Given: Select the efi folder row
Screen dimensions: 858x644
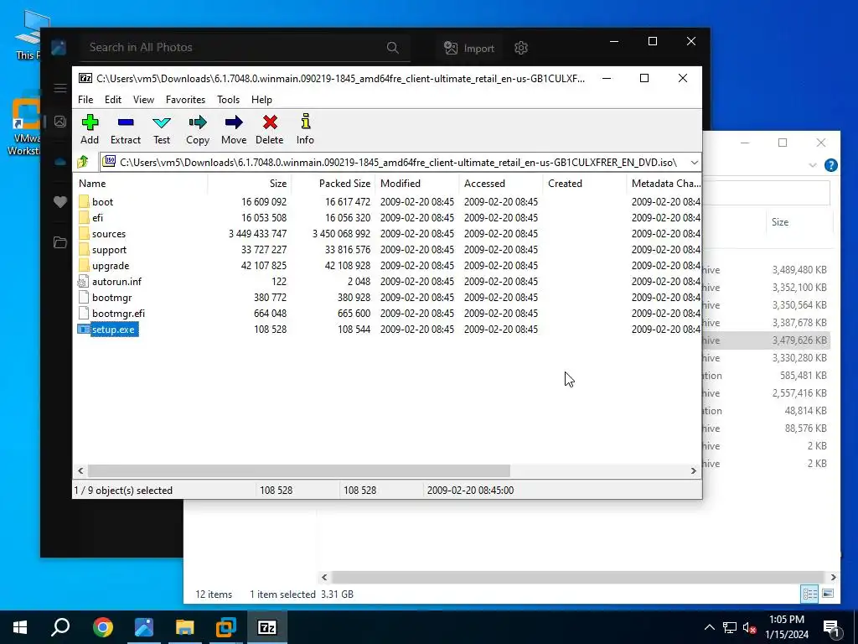Looking at the screenshot, I should click(x=387, y=217).
